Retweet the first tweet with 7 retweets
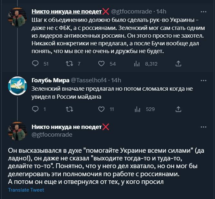215x199 pixels. [69, 64]
